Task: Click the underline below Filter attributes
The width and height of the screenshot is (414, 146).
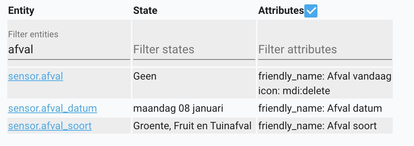Action: 325,59
